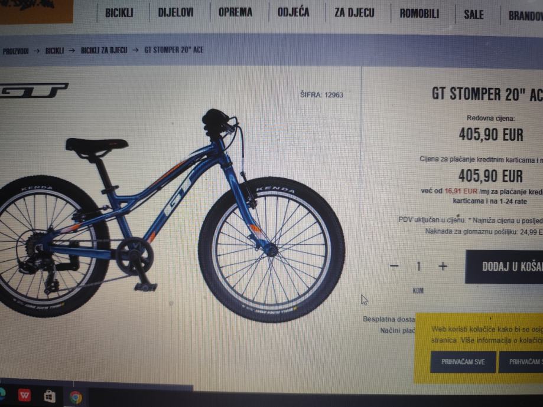The height and width of the screenshot is (407, 543).
Task: Click the GT brand logo
Action: click(x=34, y=91)
